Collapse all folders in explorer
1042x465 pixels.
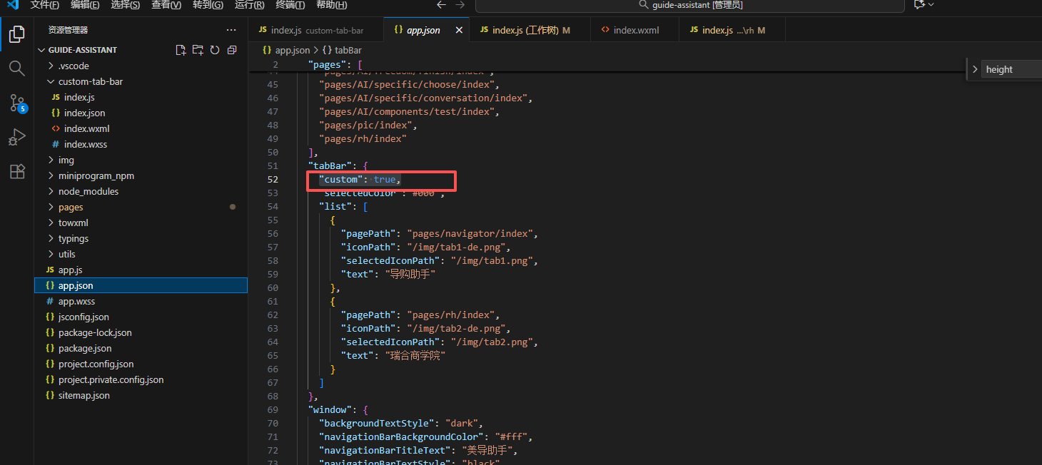[232, 50]
